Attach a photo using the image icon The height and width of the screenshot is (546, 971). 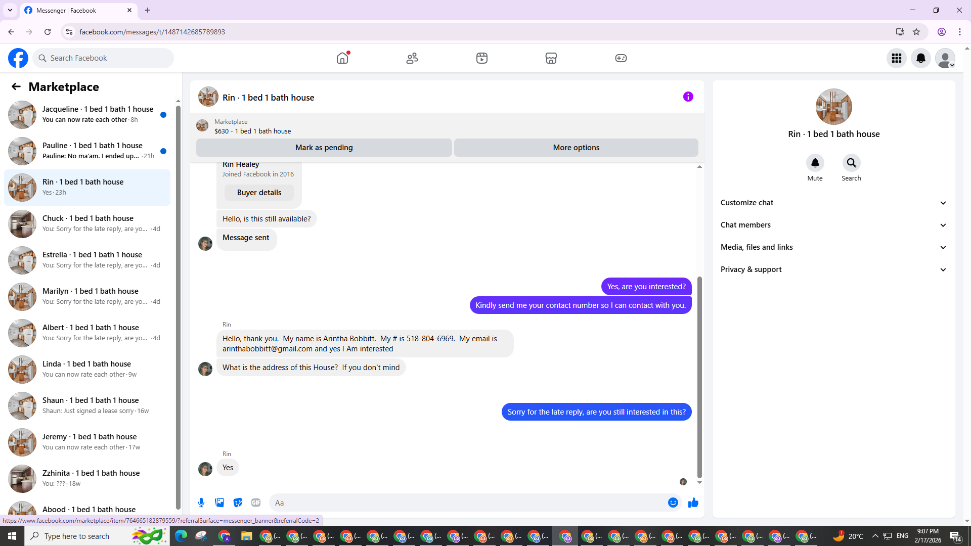[219, 503]
